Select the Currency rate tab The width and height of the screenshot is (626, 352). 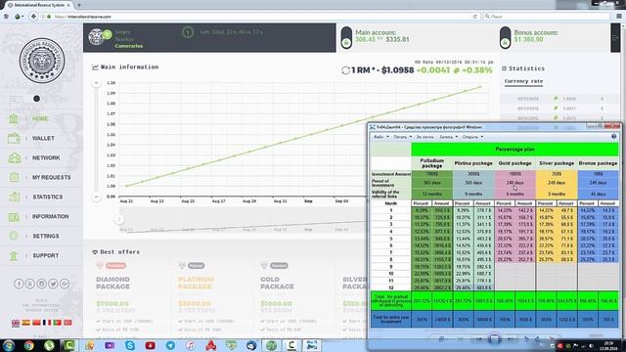[x=523, y=81]
